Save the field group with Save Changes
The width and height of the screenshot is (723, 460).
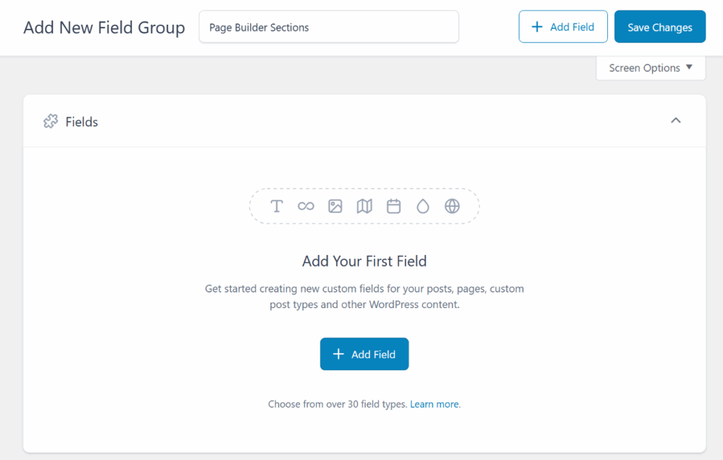pyautogui.click(x=659, y=28)
